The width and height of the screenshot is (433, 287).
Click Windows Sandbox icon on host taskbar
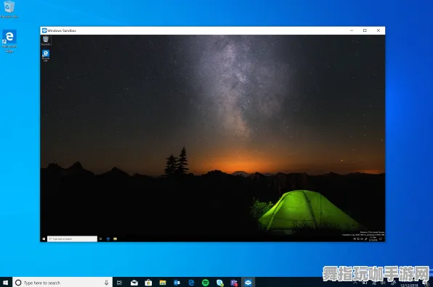tap(248, 283)
